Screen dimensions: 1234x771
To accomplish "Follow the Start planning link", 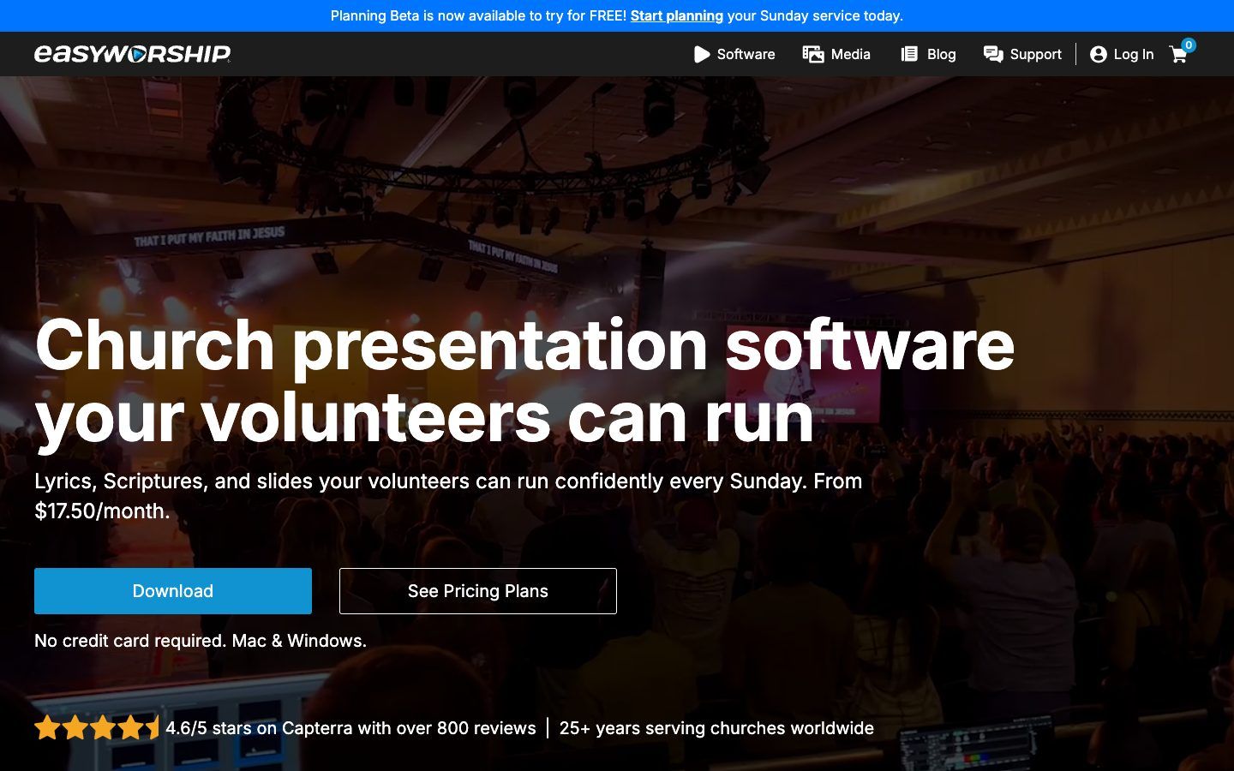I will click(x=677, y=15).
